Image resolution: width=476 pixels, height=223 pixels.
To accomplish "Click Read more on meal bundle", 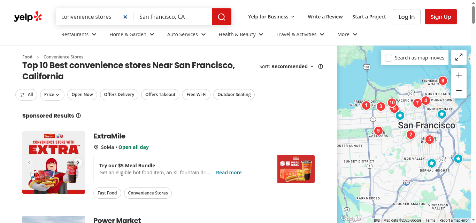I will [x=229, y=173].
